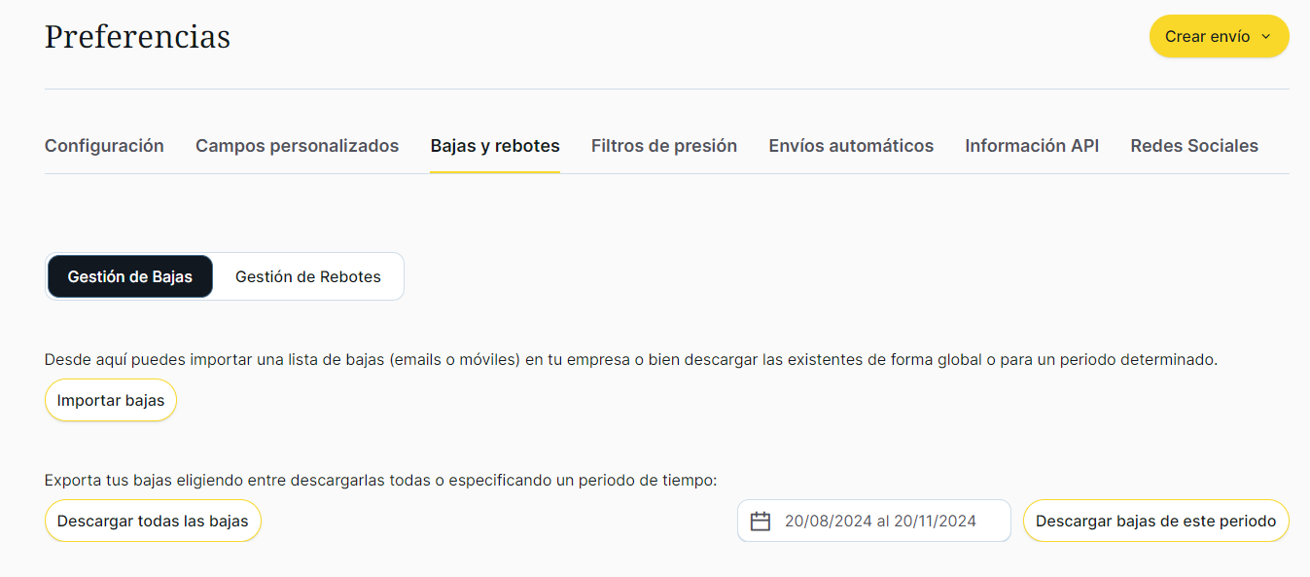
Task: Click the calendar icon in date field
Action: (761, 522)
